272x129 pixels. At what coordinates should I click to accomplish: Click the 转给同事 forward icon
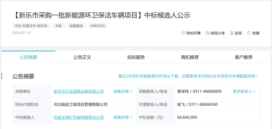tap(183, 33)
